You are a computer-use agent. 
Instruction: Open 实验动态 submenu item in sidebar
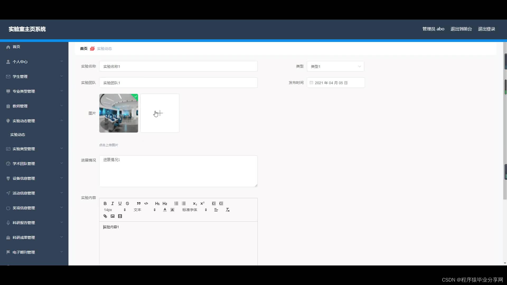(18, 135)
